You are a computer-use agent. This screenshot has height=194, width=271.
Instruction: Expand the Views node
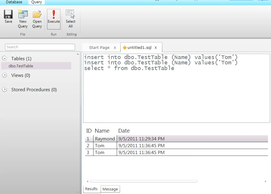click(x=4, y=75)
